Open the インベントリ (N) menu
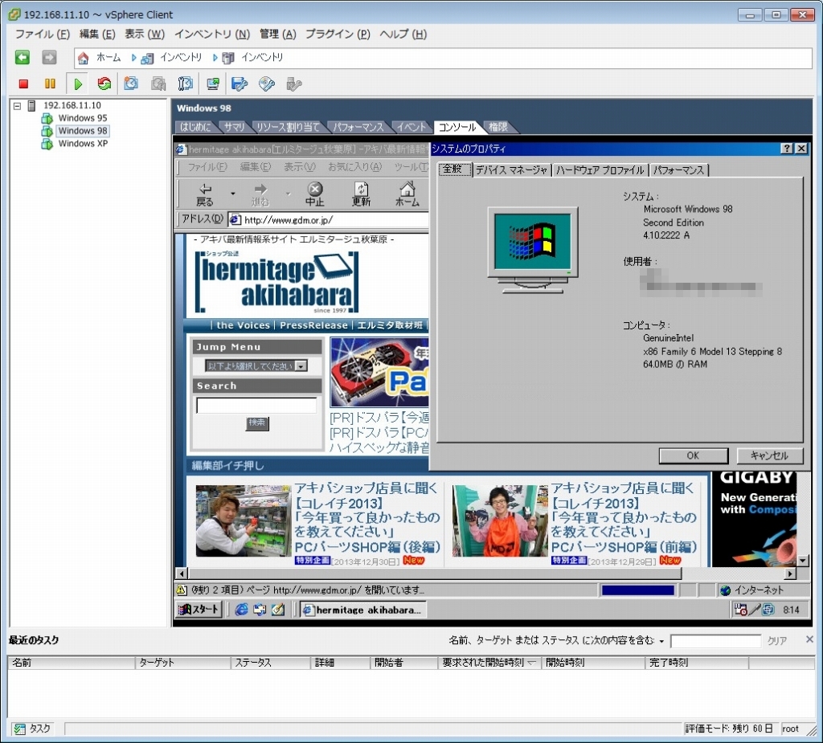This screenshot has height=743, width=823. pyautogui.click(x=212, y=34)
